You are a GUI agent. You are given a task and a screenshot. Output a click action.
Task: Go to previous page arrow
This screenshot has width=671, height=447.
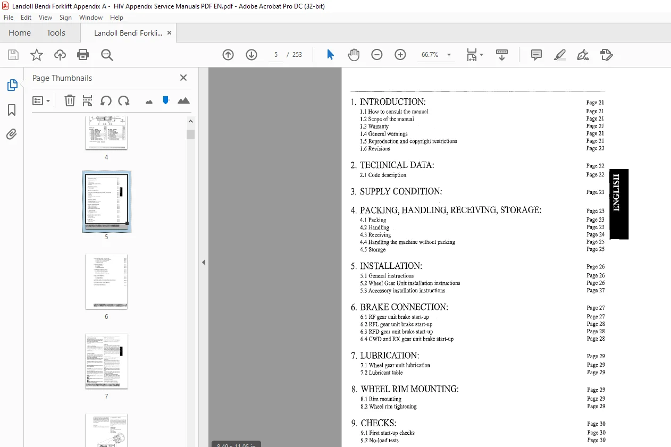[x=228, y=55]
